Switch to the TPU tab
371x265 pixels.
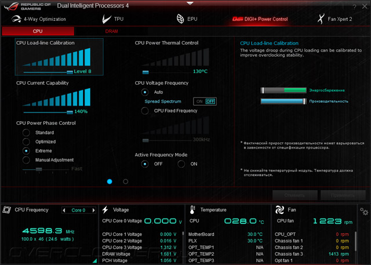(x=113, y=19)
